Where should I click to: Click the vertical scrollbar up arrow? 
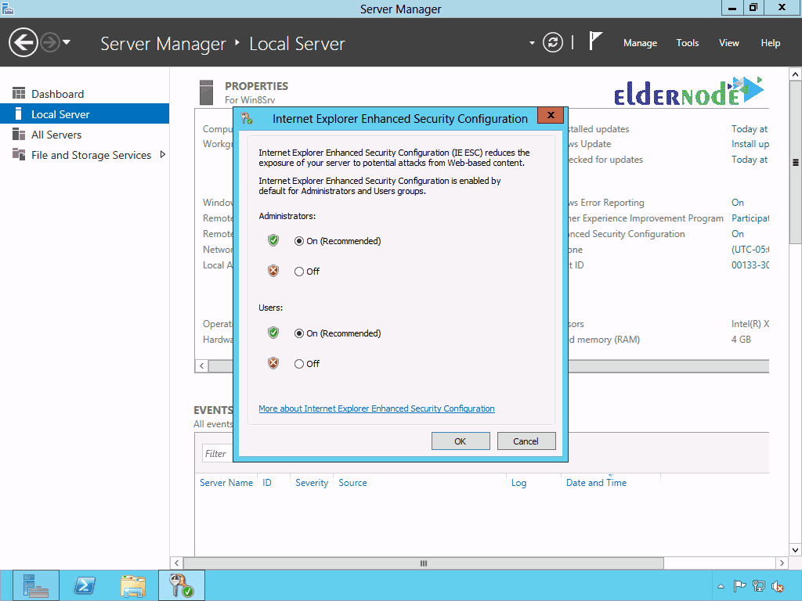pos(796,74)
